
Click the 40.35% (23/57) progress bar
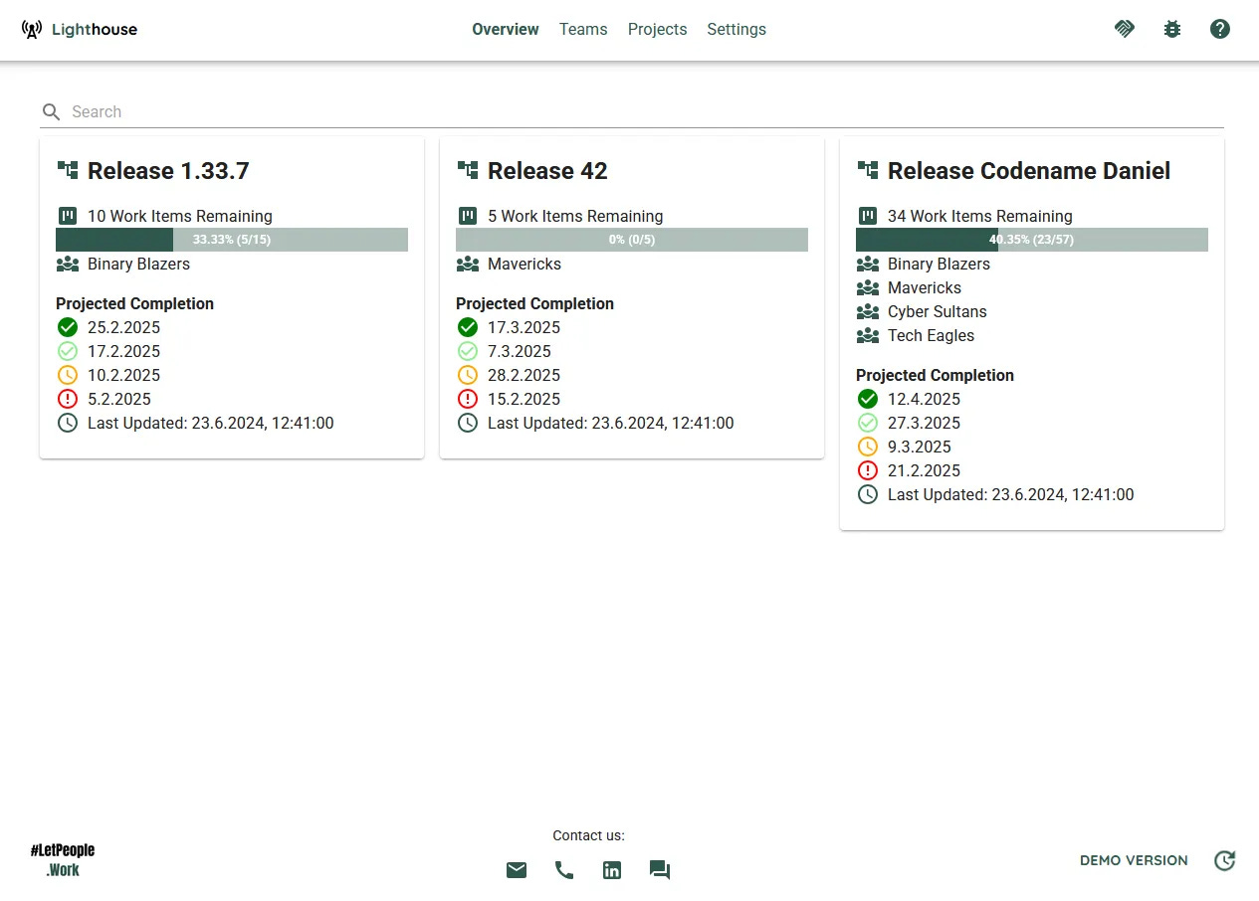coord(1032,240)
